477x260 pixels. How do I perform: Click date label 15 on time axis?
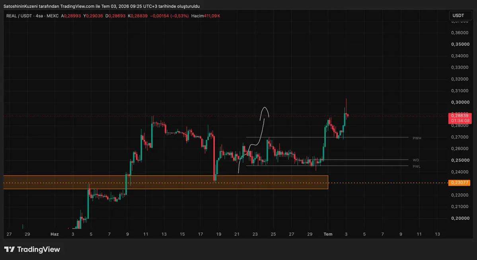tap(182, 234)
